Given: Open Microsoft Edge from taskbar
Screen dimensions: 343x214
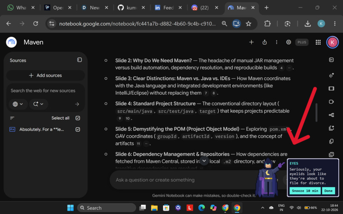Looking at the screenshot, I should [201, 208].
